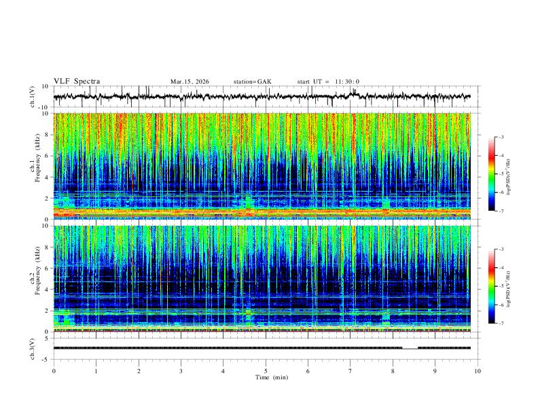538x416 pixels.
Task: Click the ch.1 "Frequency (kHz)" axis label
Action: click(x=37, y=158)
